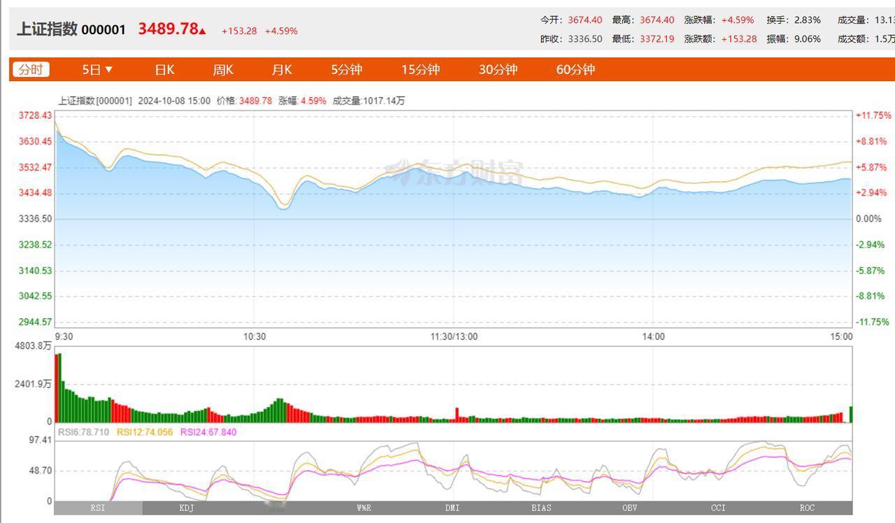Click the 3728.43 price axis label
Screen dimensions: 895x523
pos(35,115)
